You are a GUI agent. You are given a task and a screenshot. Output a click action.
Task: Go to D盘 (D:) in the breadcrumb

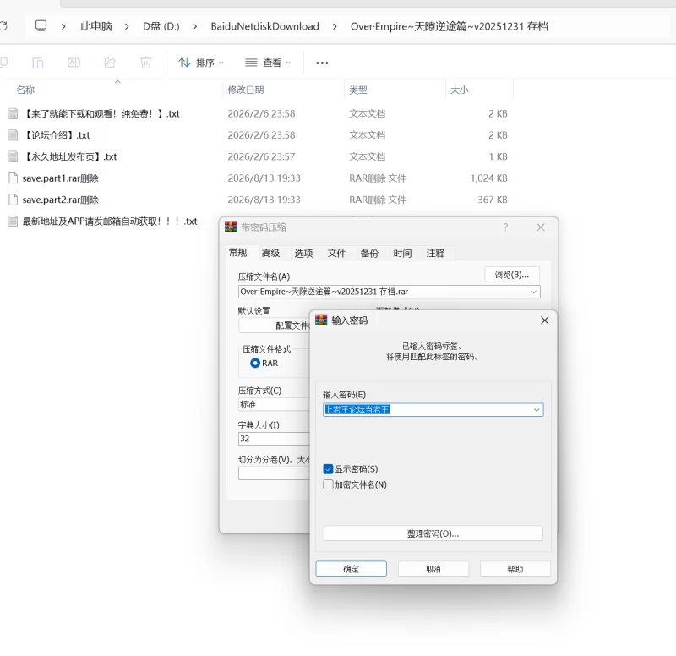[161, 26]
